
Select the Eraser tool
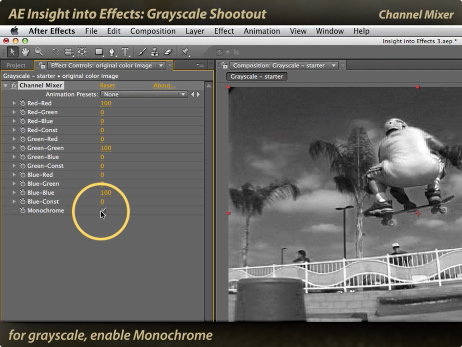[x=168, y=52]
